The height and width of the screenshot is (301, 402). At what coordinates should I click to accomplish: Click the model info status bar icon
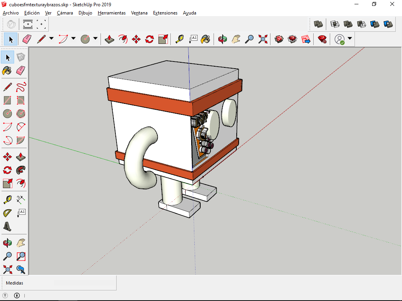pyautogui.click(x=17, y=296)
